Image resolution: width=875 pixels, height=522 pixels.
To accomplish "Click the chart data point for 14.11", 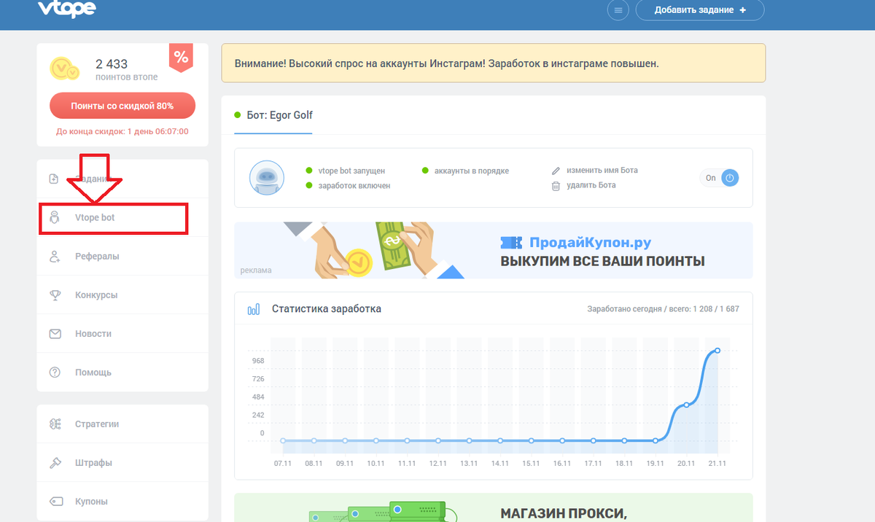I will click(x=500, y=440).
